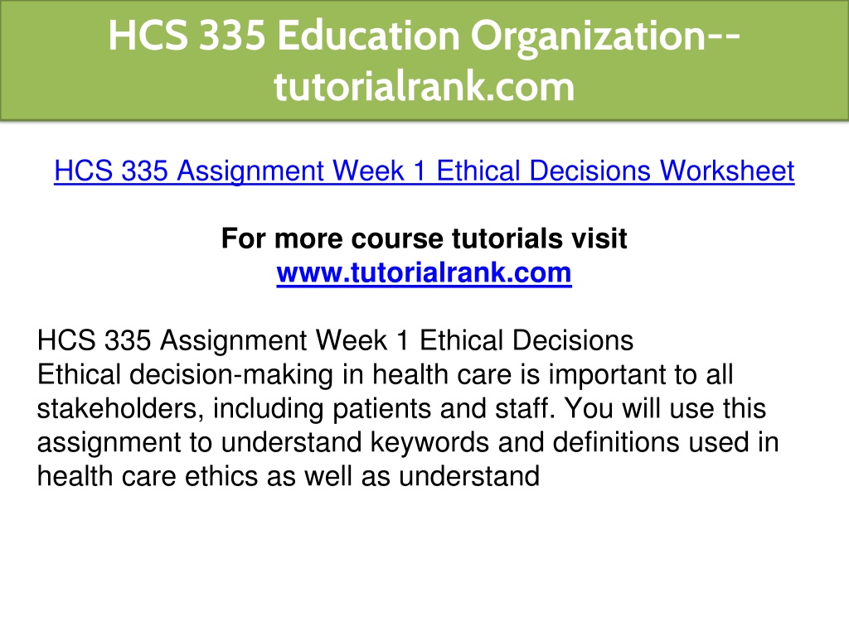This screenshot has width=849, height=636.
Task: Click the line starting 'Ethical decision-making in health care'
Action: 385,375
